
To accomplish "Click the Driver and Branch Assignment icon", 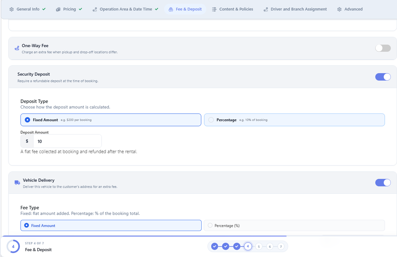I will click(266, 9).
